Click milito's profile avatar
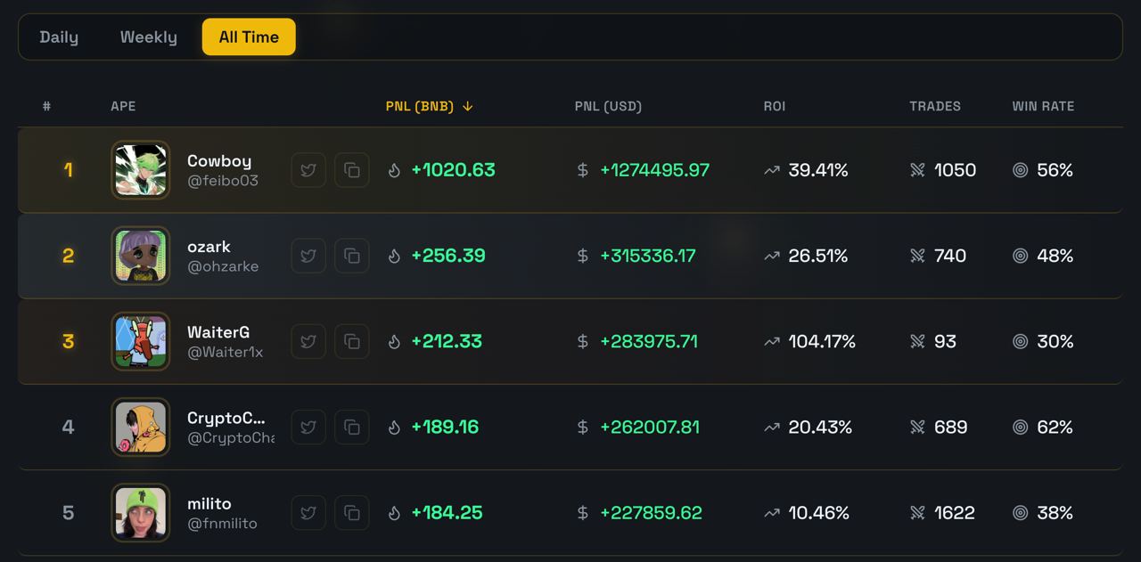The width and height of the screenshot is (1141, 562). pyautogui.click(x=141, y=512)
